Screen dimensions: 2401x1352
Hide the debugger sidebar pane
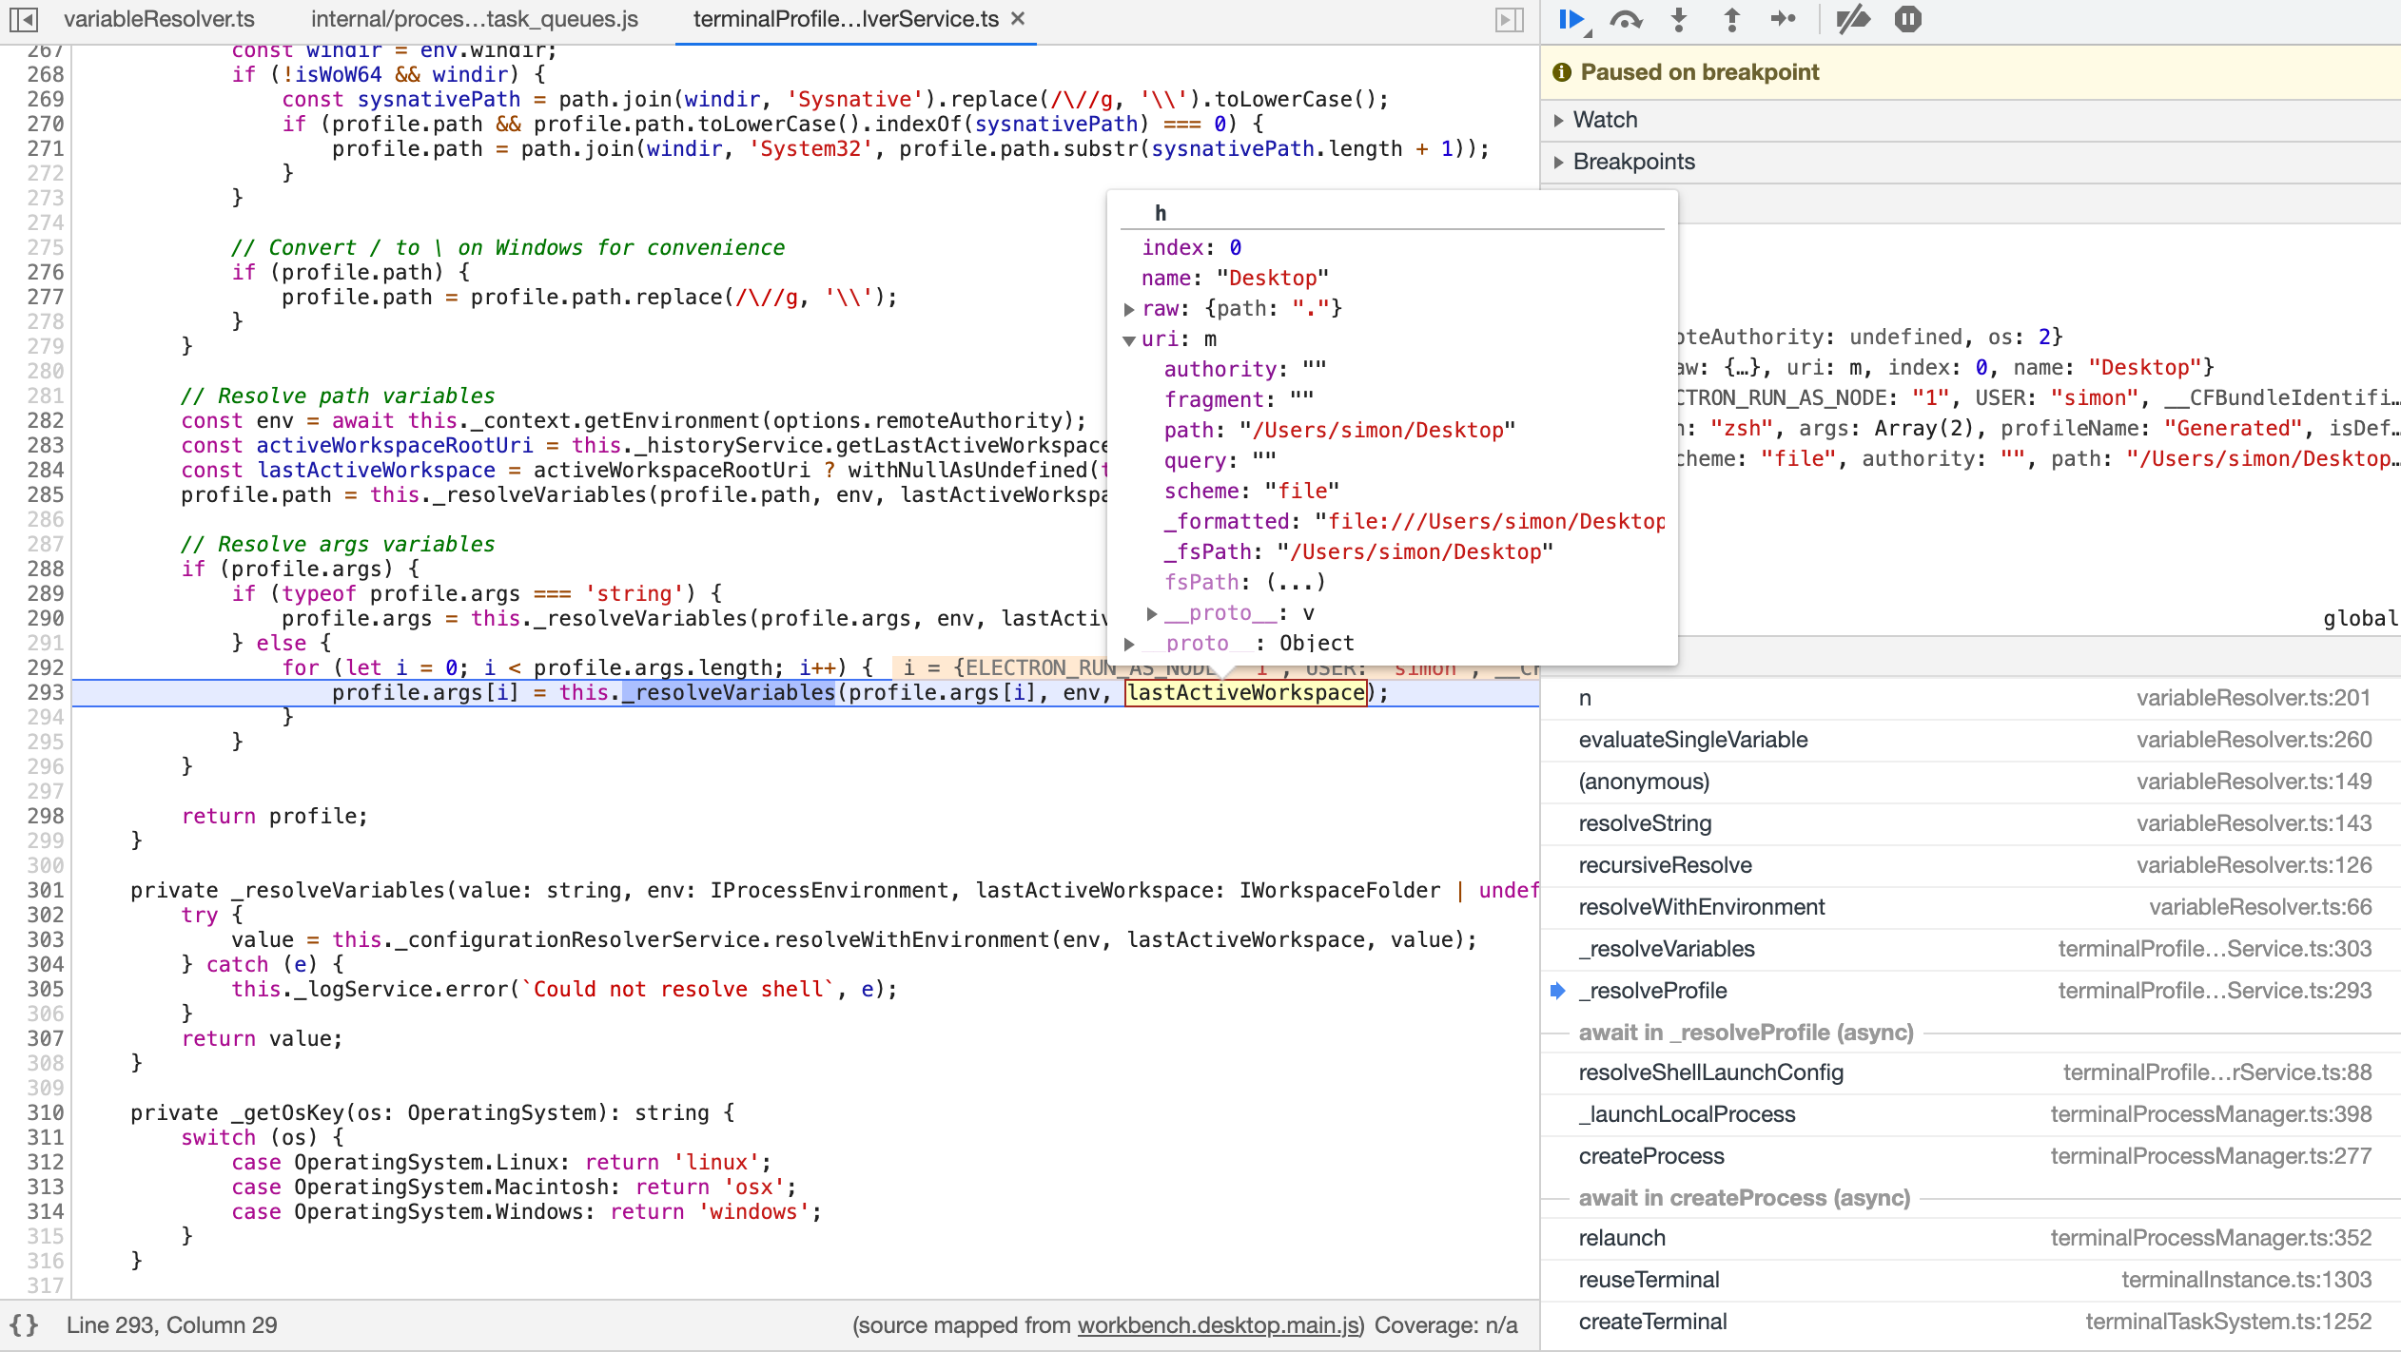(1510, 19)
